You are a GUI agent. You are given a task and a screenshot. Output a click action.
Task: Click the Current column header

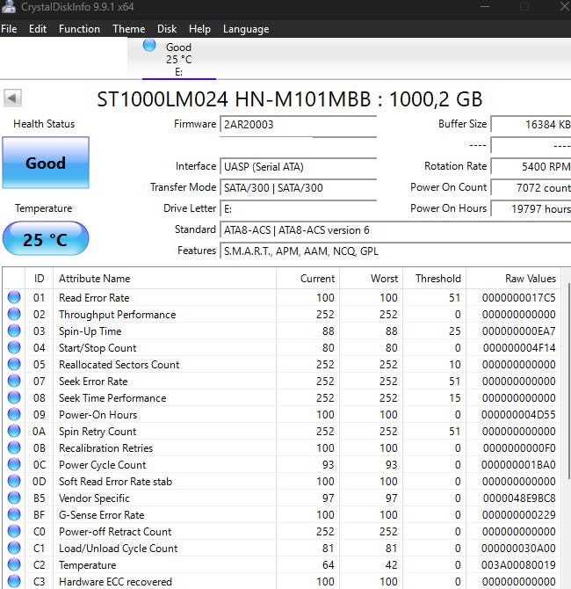(307, 279)
